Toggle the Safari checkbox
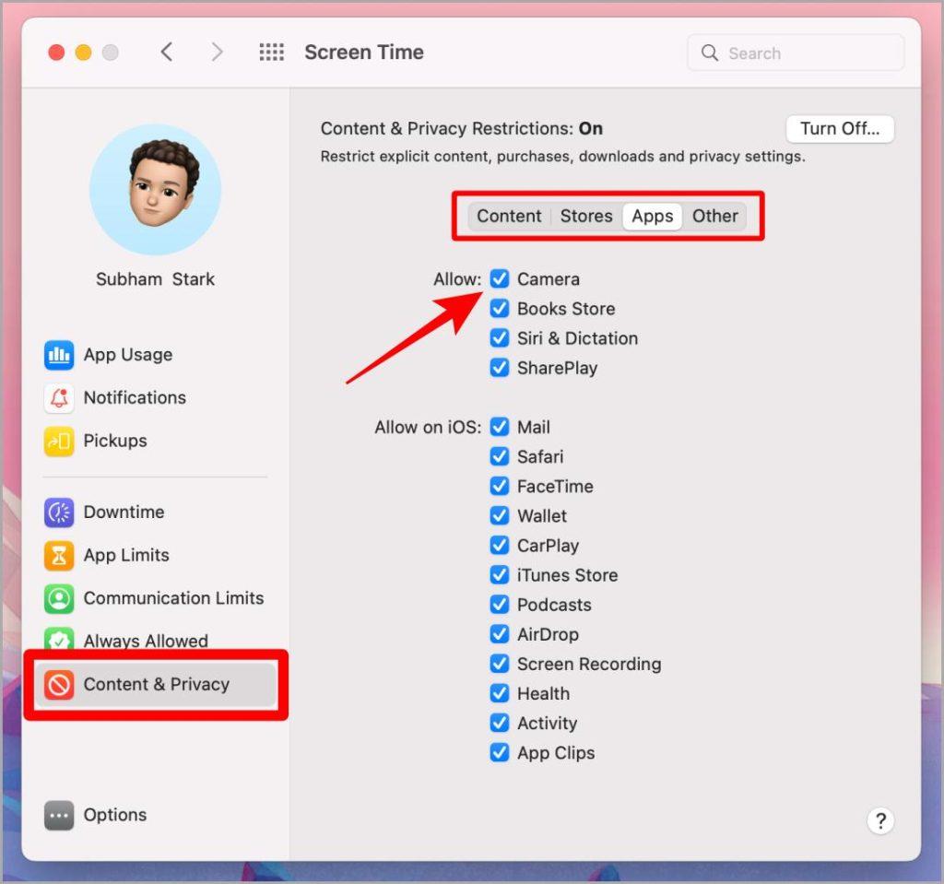The image size is (944, 884). click(499, 456)
